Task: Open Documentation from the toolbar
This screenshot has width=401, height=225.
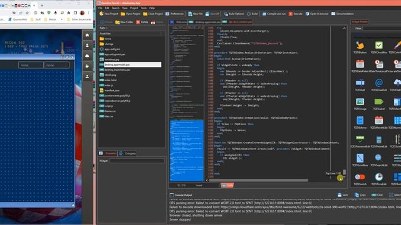Action: coord(343,14)
